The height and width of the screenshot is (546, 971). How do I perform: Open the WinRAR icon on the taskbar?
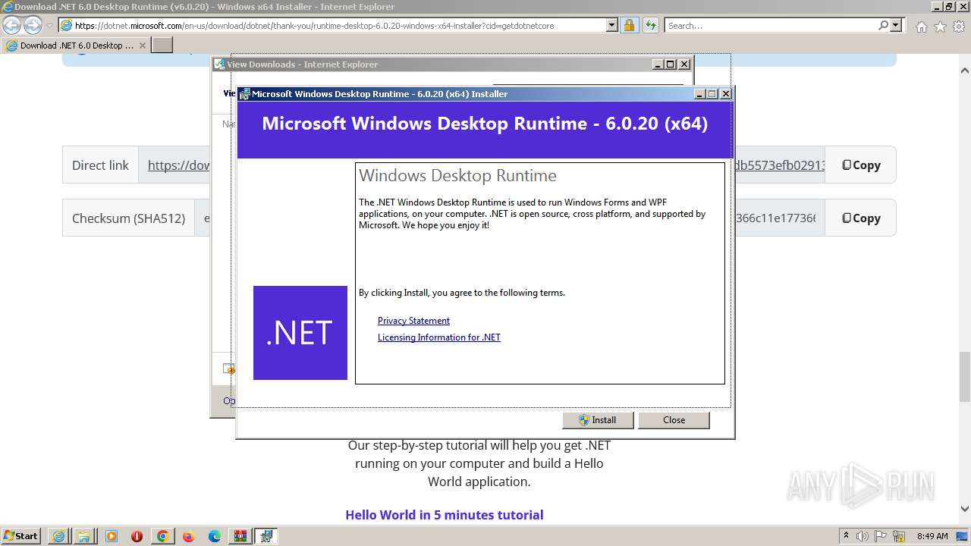pos(240,536)
